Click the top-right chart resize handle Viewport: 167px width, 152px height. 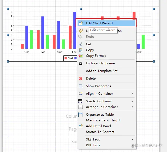154,9
